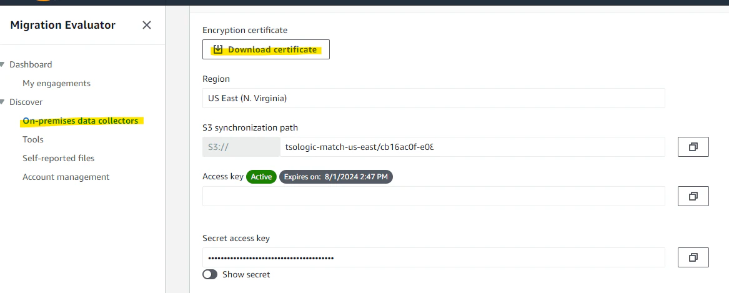Collapse the Discover section

tap(2, 102)
